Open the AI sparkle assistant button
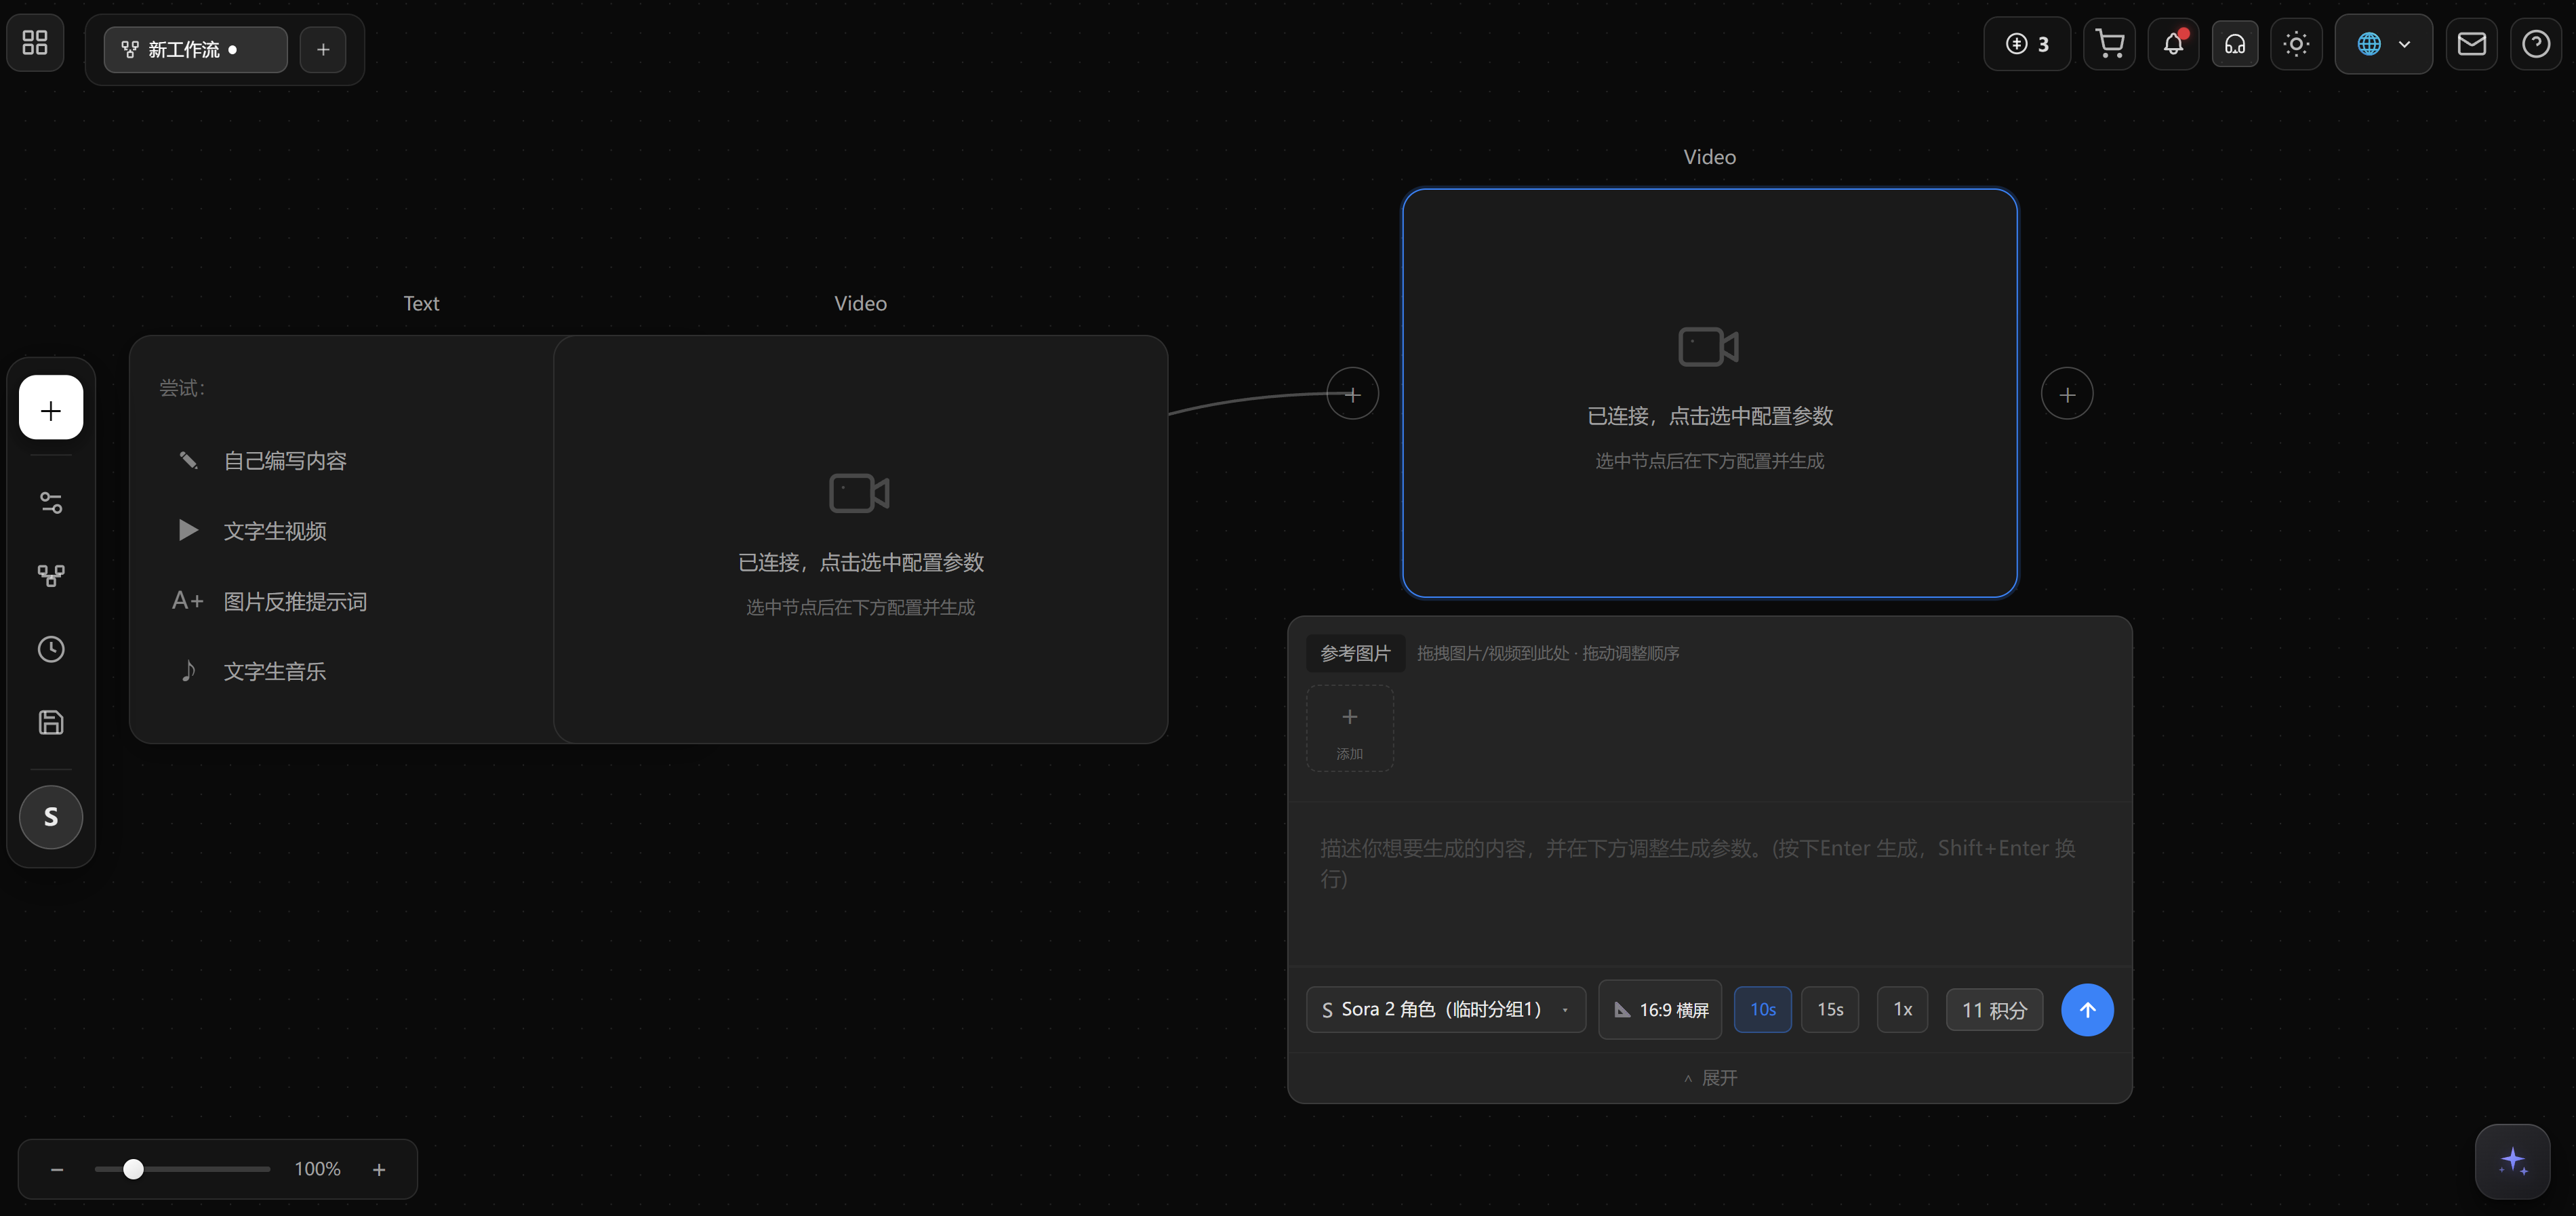Screen dimensions: 2576x1216 click(2512, 1161)
